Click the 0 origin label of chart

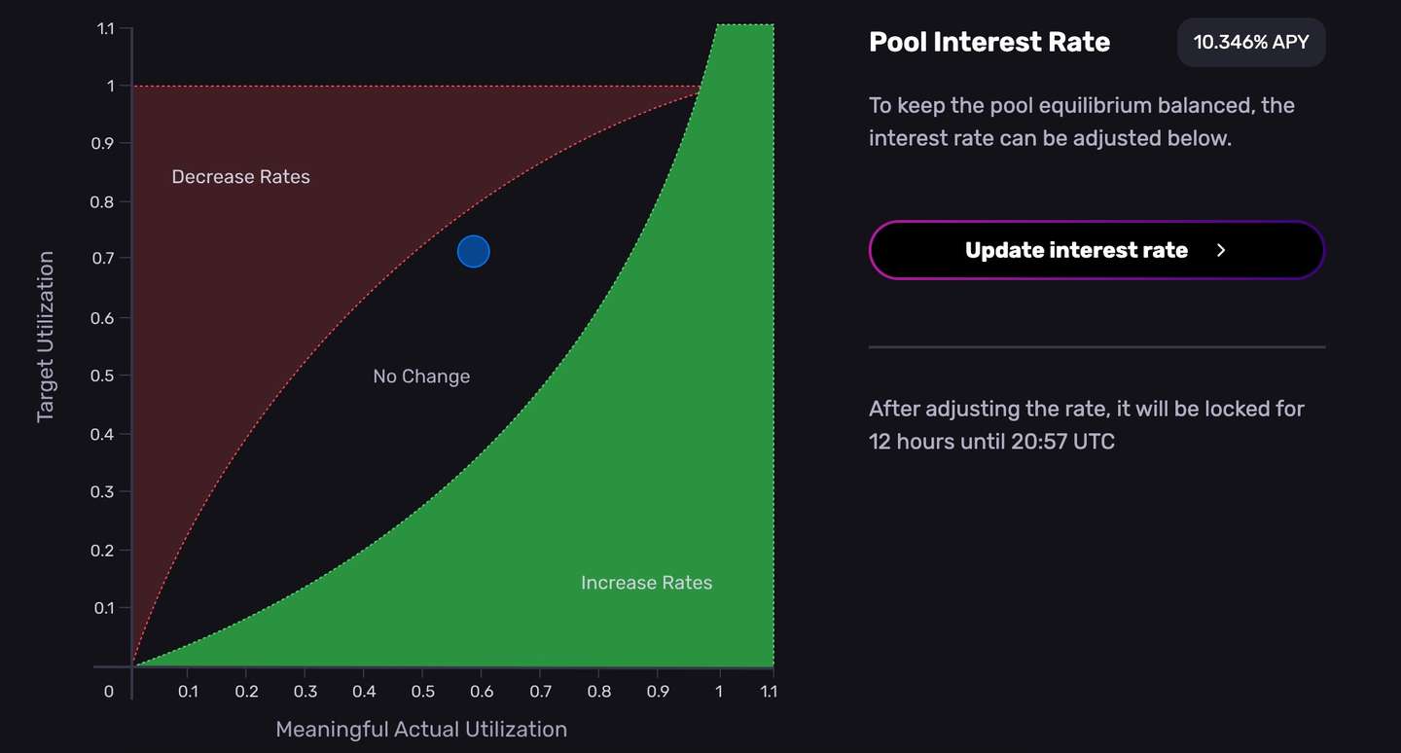[x=109, y=692]
